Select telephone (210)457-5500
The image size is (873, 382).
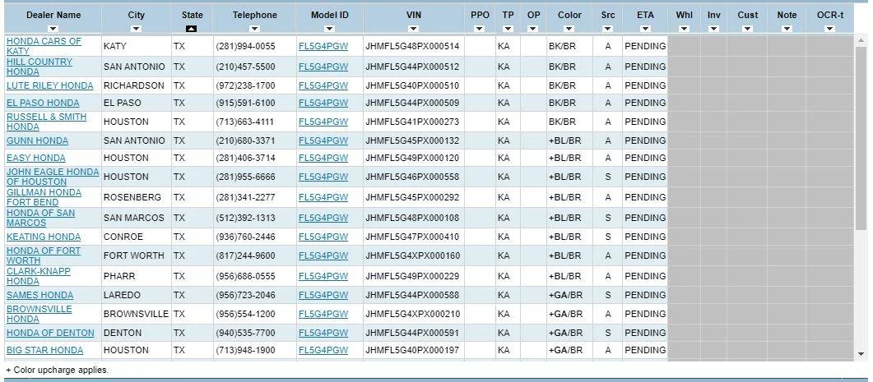(x=245, y=67)
